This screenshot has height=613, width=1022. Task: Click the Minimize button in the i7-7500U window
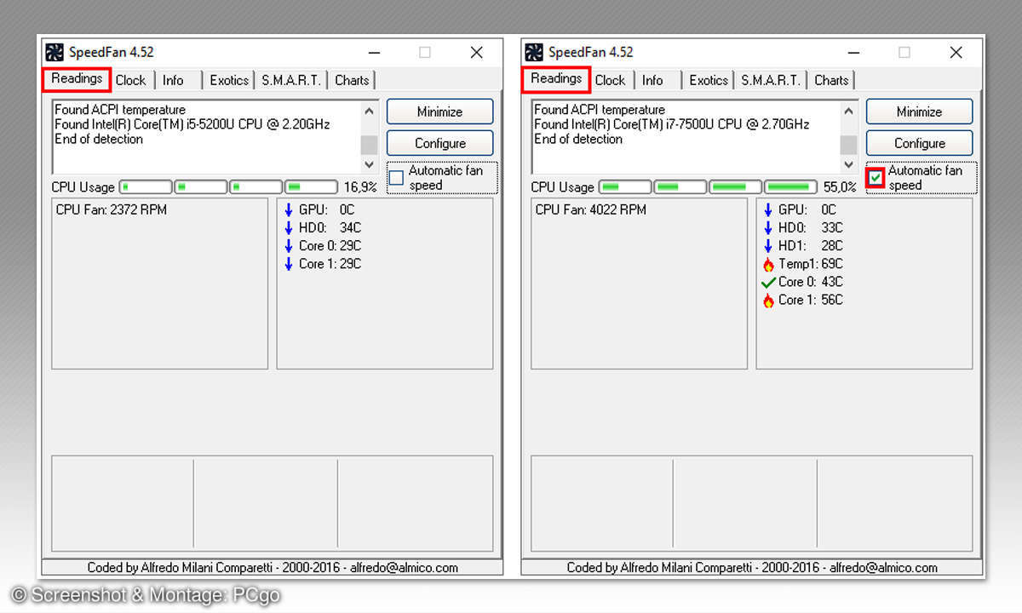click(x=920, y=112)
